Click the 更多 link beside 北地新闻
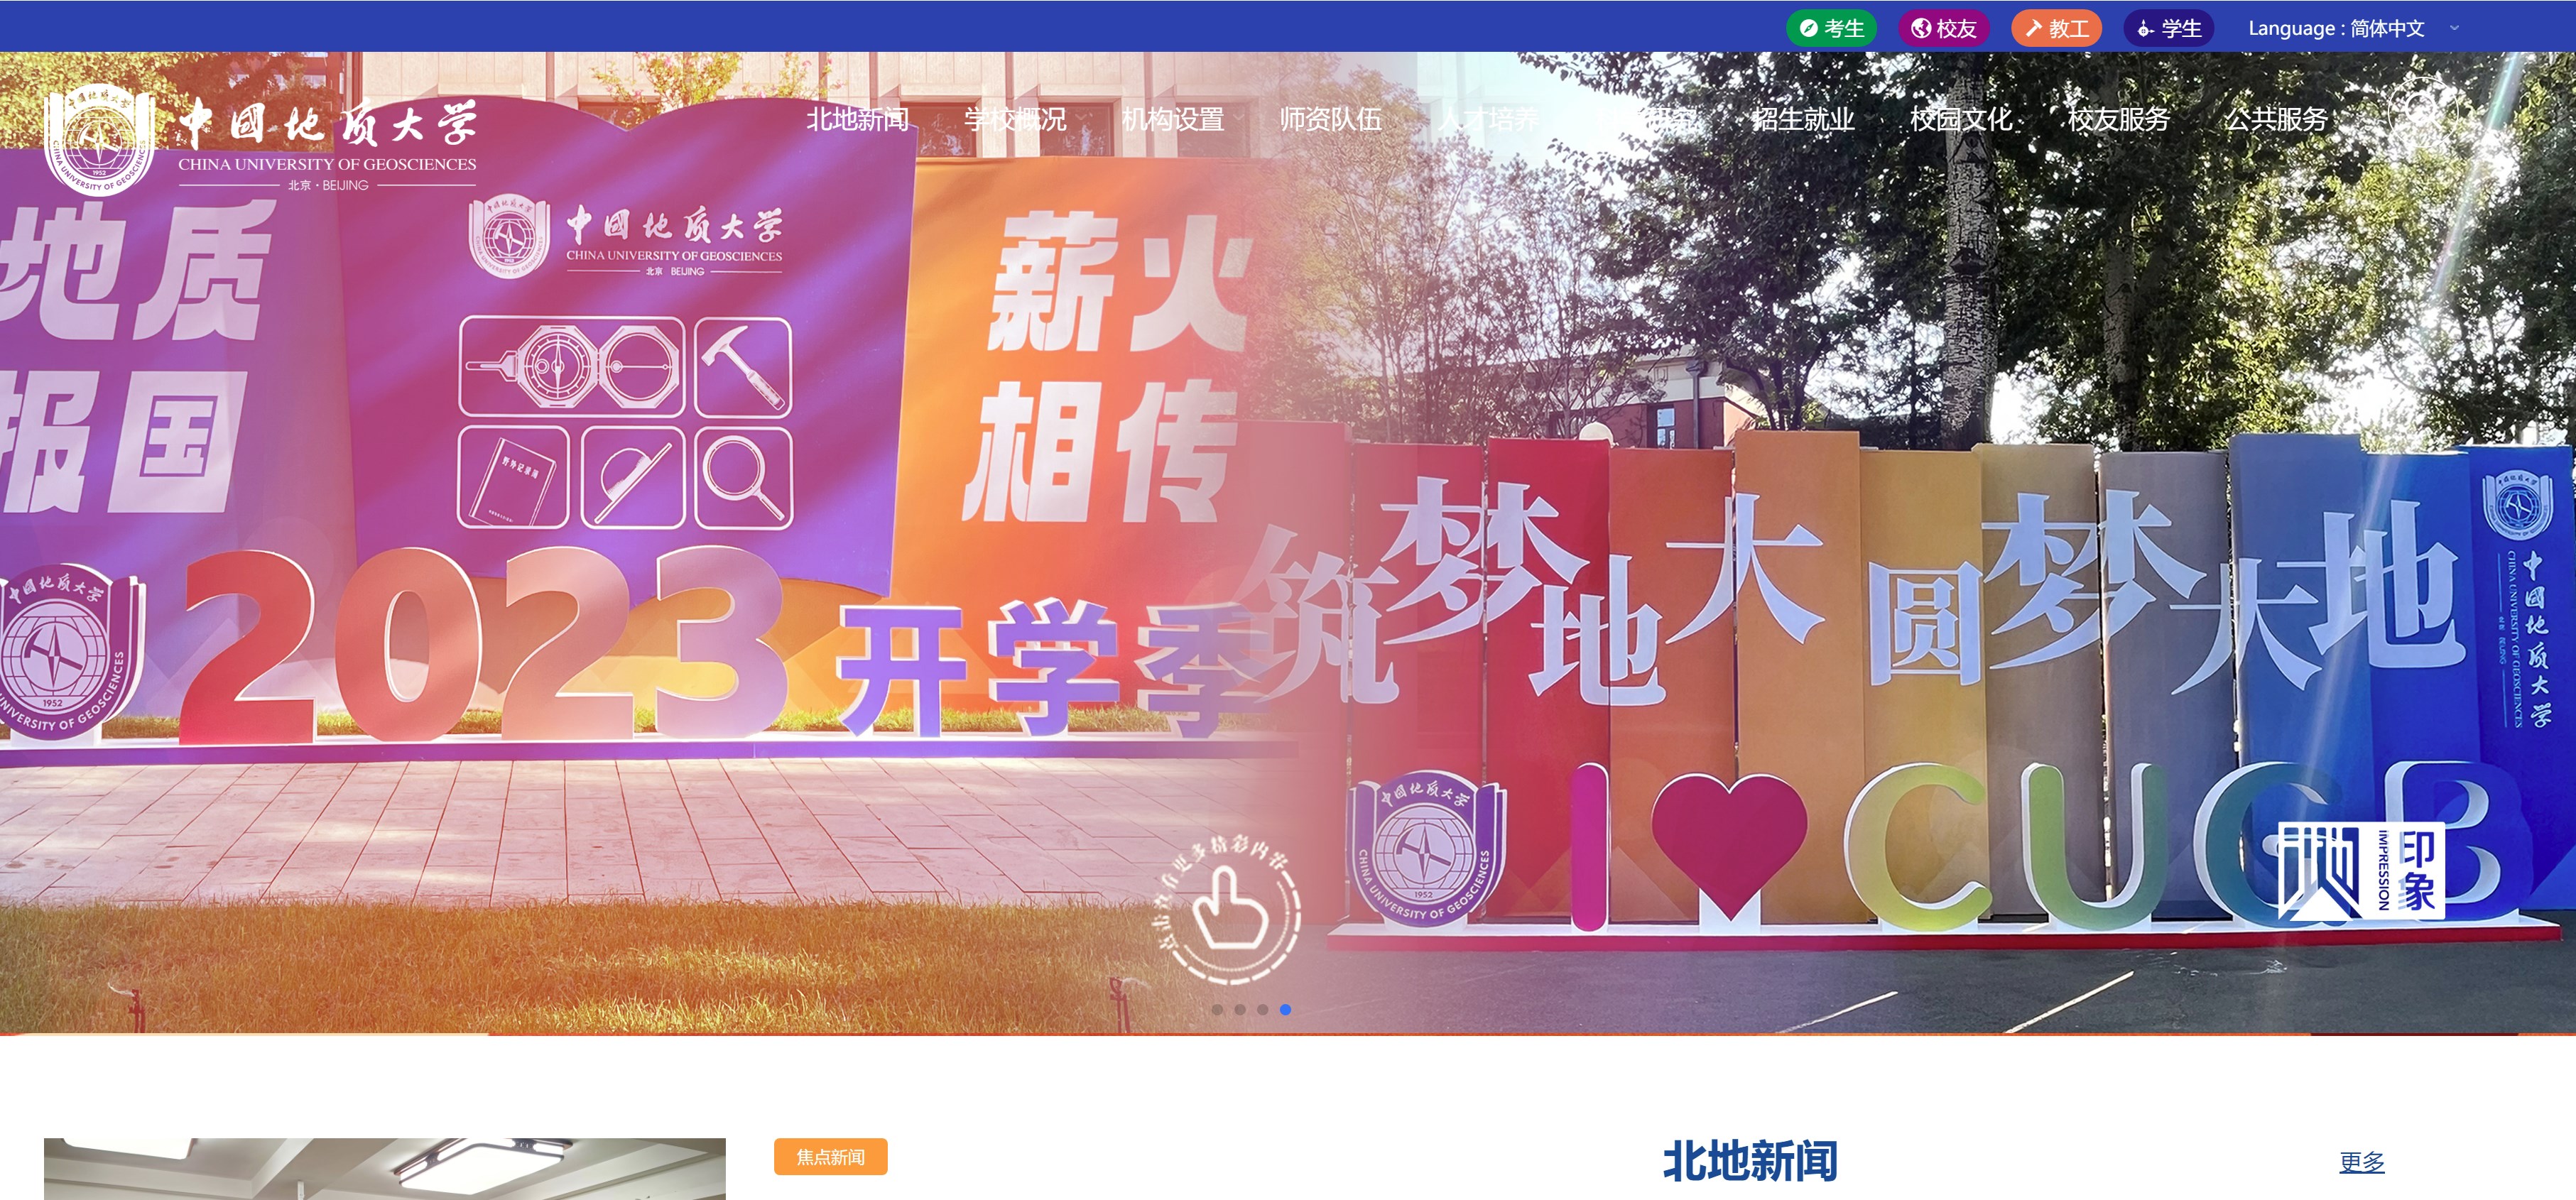This screenshot has width=2576, height=1200. [x=2362, y=1162]
